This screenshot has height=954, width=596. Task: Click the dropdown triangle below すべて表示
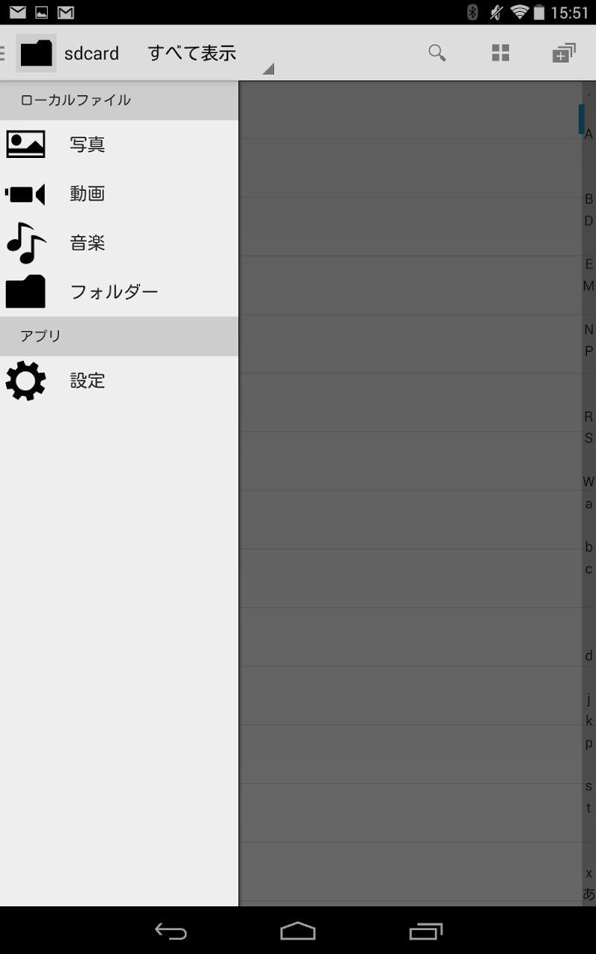[x=269, y=69]
